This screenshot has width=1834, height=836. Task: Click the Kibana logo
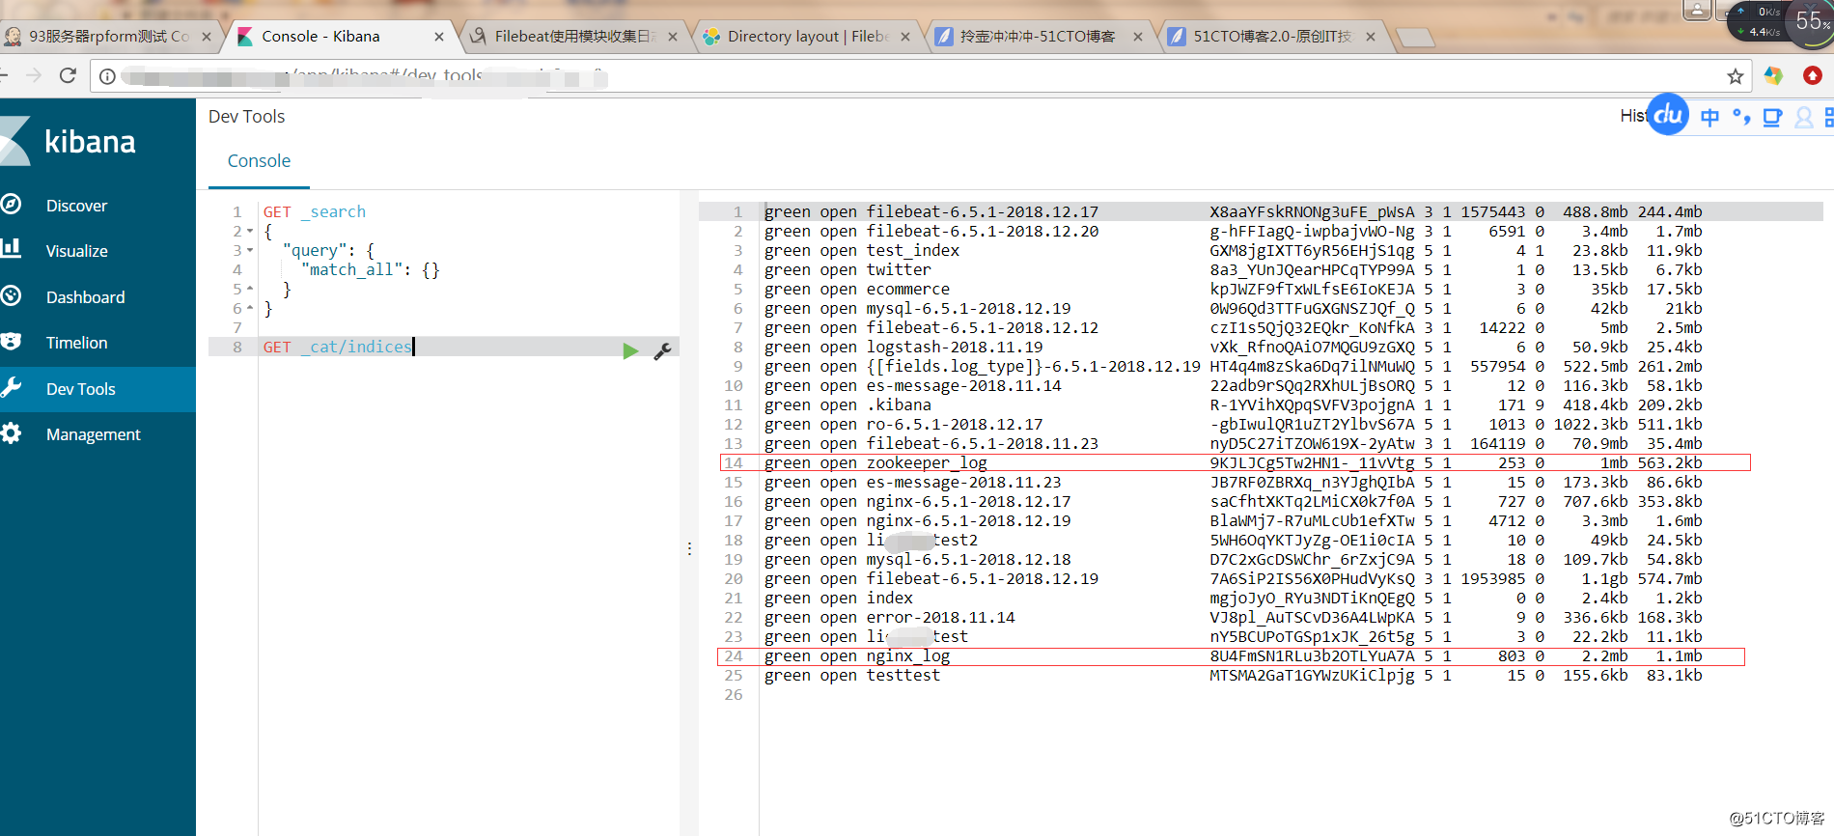click(69, 142)
